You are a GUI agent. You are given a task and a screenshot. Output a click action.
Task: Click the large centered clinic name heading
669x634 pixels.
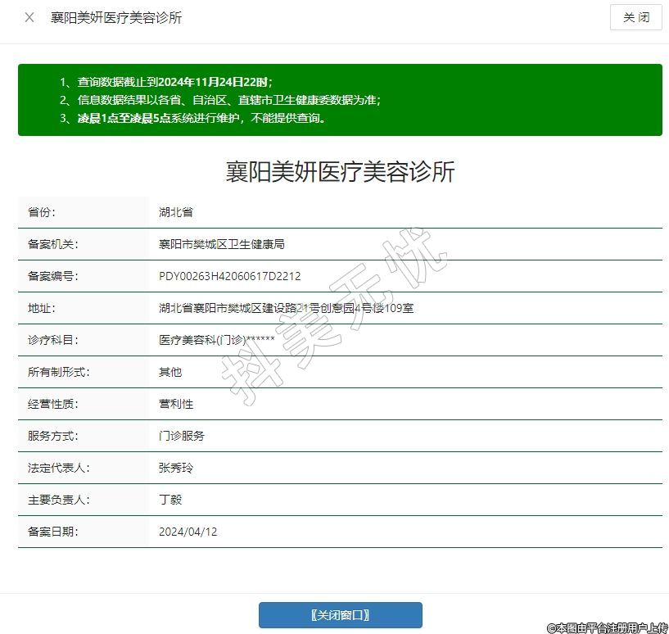point(340,172)
